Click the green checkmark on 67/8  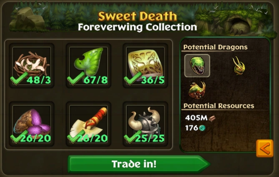pos(75,79)
